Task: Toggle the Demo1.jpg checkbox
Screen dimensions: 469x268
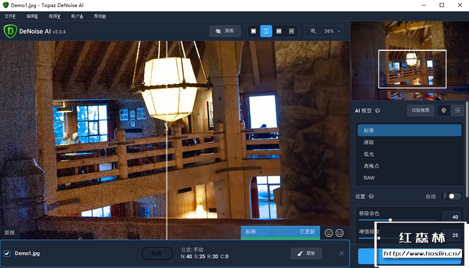Action: click(x=7, y=254)
